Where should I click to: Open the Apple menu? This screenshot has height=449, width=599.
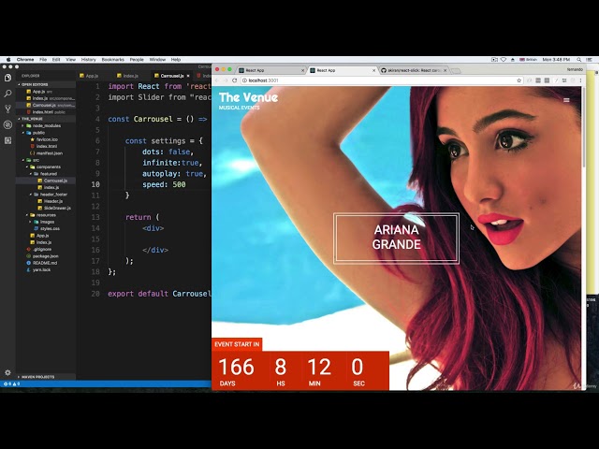[x=8, y=60]
